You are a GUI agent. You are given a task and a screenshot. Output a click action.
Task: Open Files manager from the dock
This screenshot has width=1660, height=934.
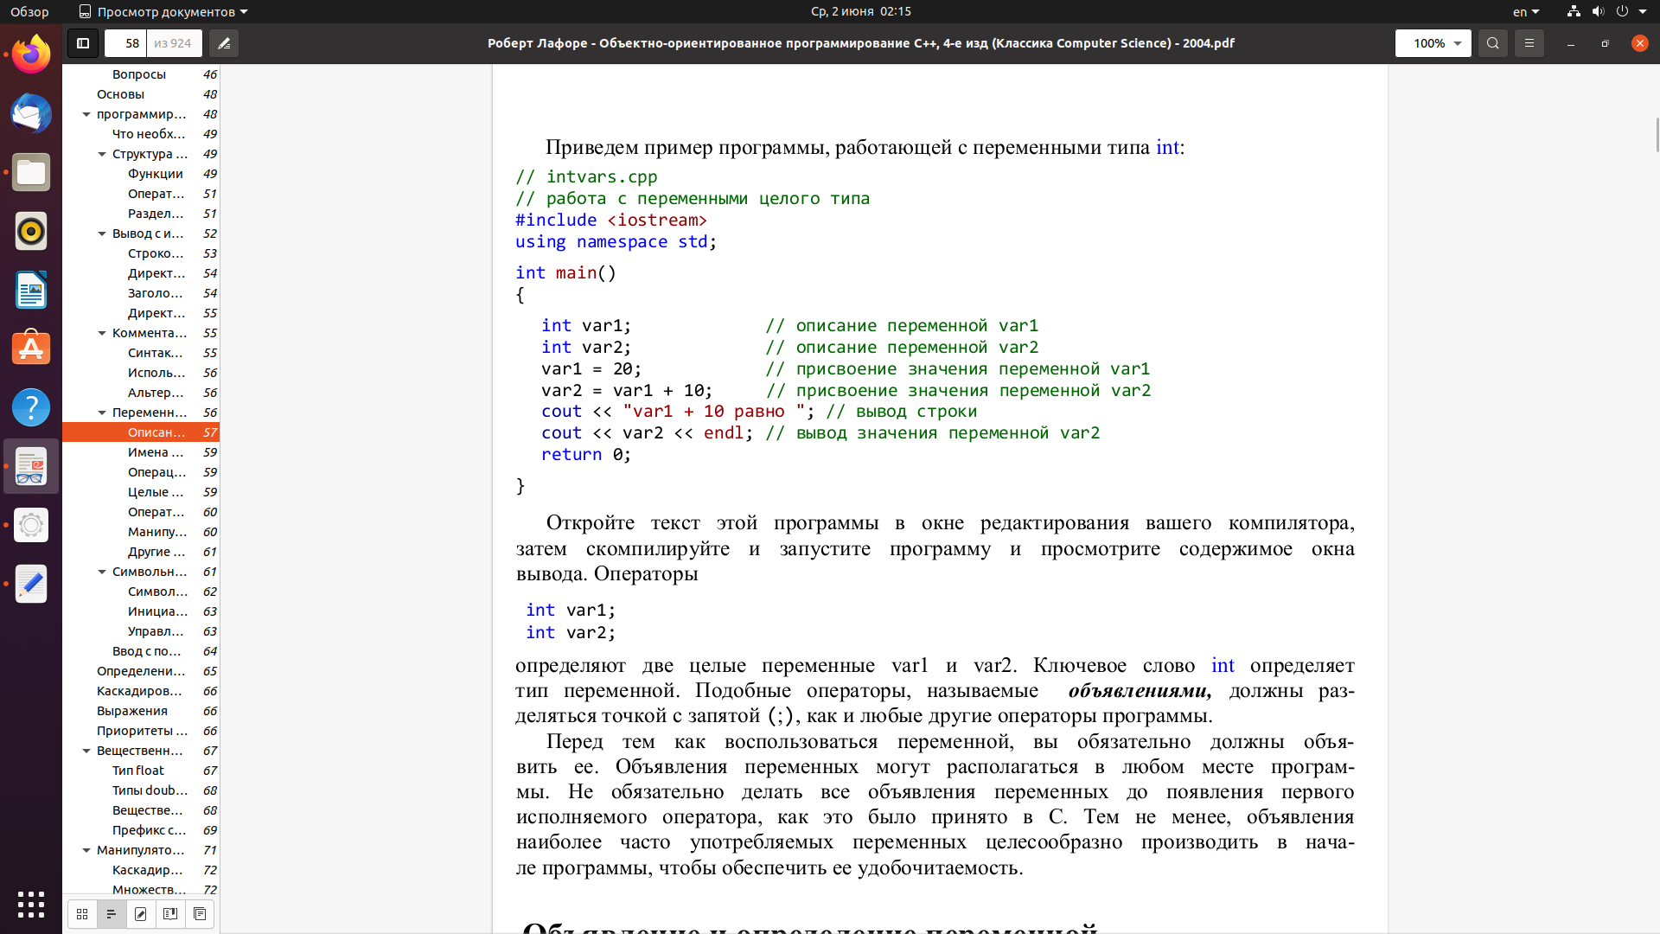click(x=31, y=172)
